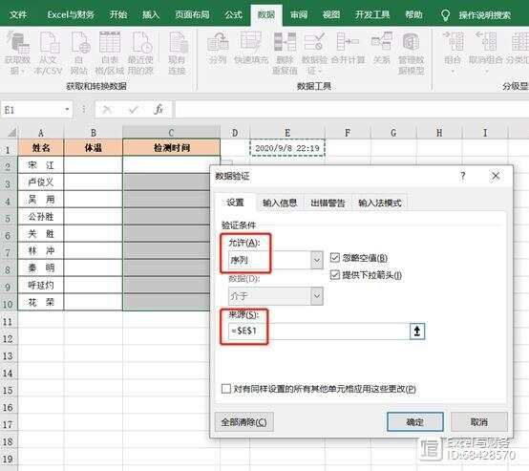Screen dimensions: 529x471
Task: Open the File (文件) menu
Action: (18, 14)
